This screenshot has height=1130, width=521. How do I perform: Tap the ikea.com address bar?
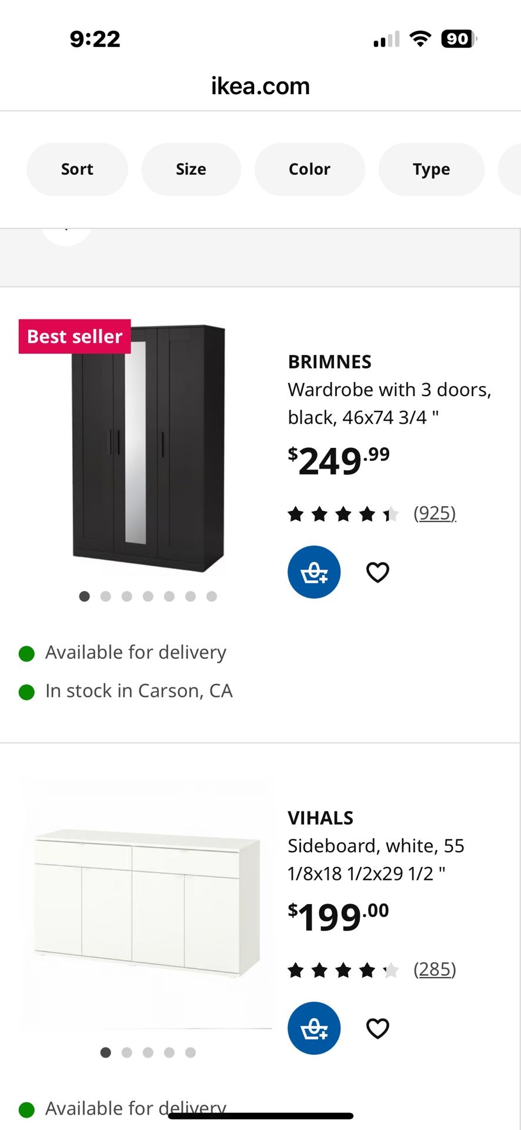click(260, 86)
